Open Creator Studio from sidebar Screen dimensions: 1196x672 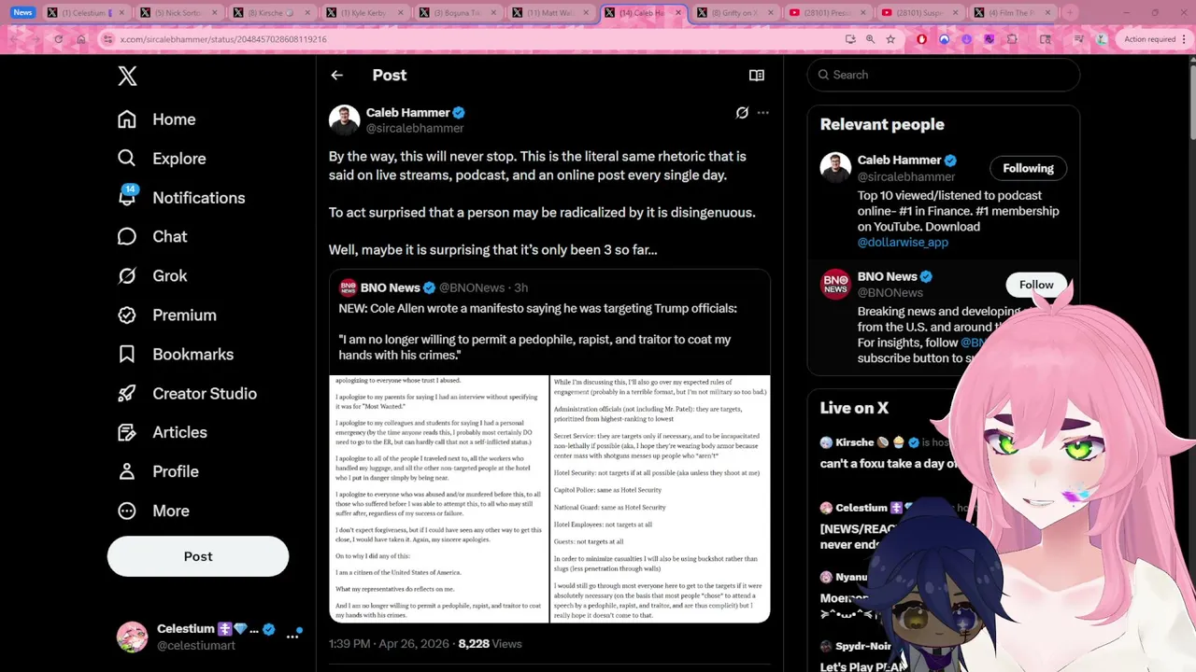(187, 394)
